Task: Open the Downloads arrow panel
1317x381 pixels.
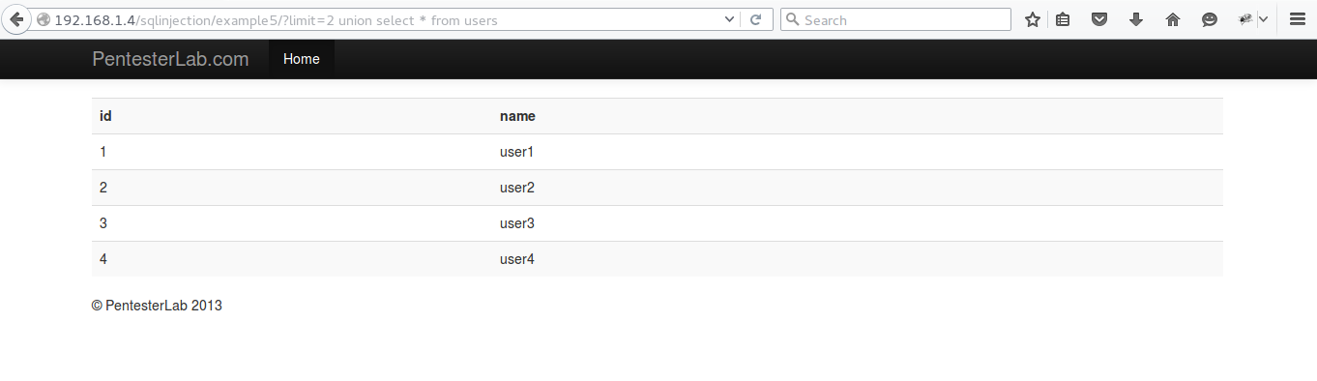Action: (x=1136, y=19)
